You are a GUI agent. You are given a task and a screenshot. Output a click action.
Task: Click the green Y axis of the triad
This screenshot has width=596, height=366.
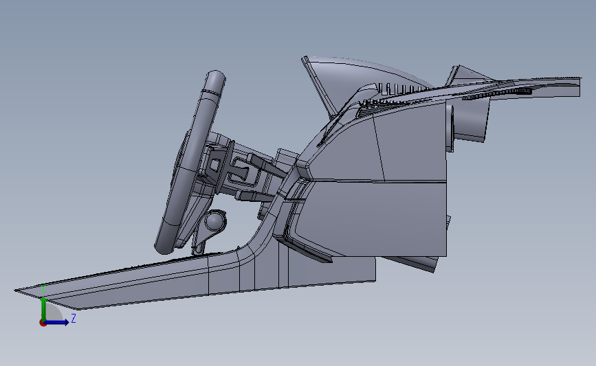(44, 310)
